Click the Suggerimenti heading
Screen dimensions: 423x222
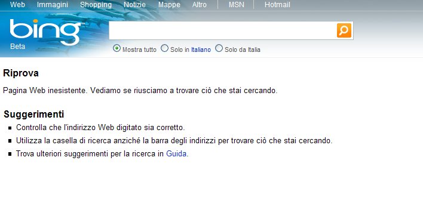pyautogui.click(x=33, y=114)
